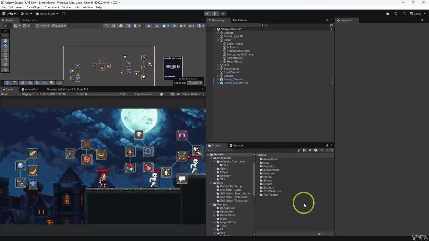Select the Hand tool in Scene view

(5, 41)
